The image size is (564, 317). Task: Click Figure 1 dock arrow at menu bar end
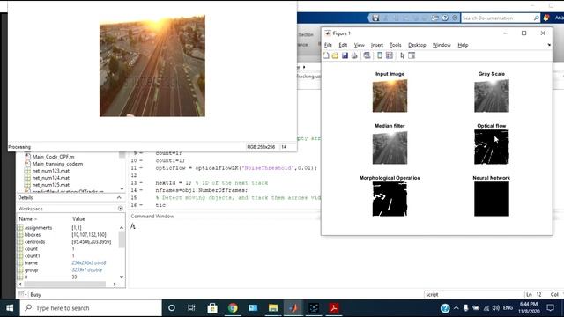point(549,45)
